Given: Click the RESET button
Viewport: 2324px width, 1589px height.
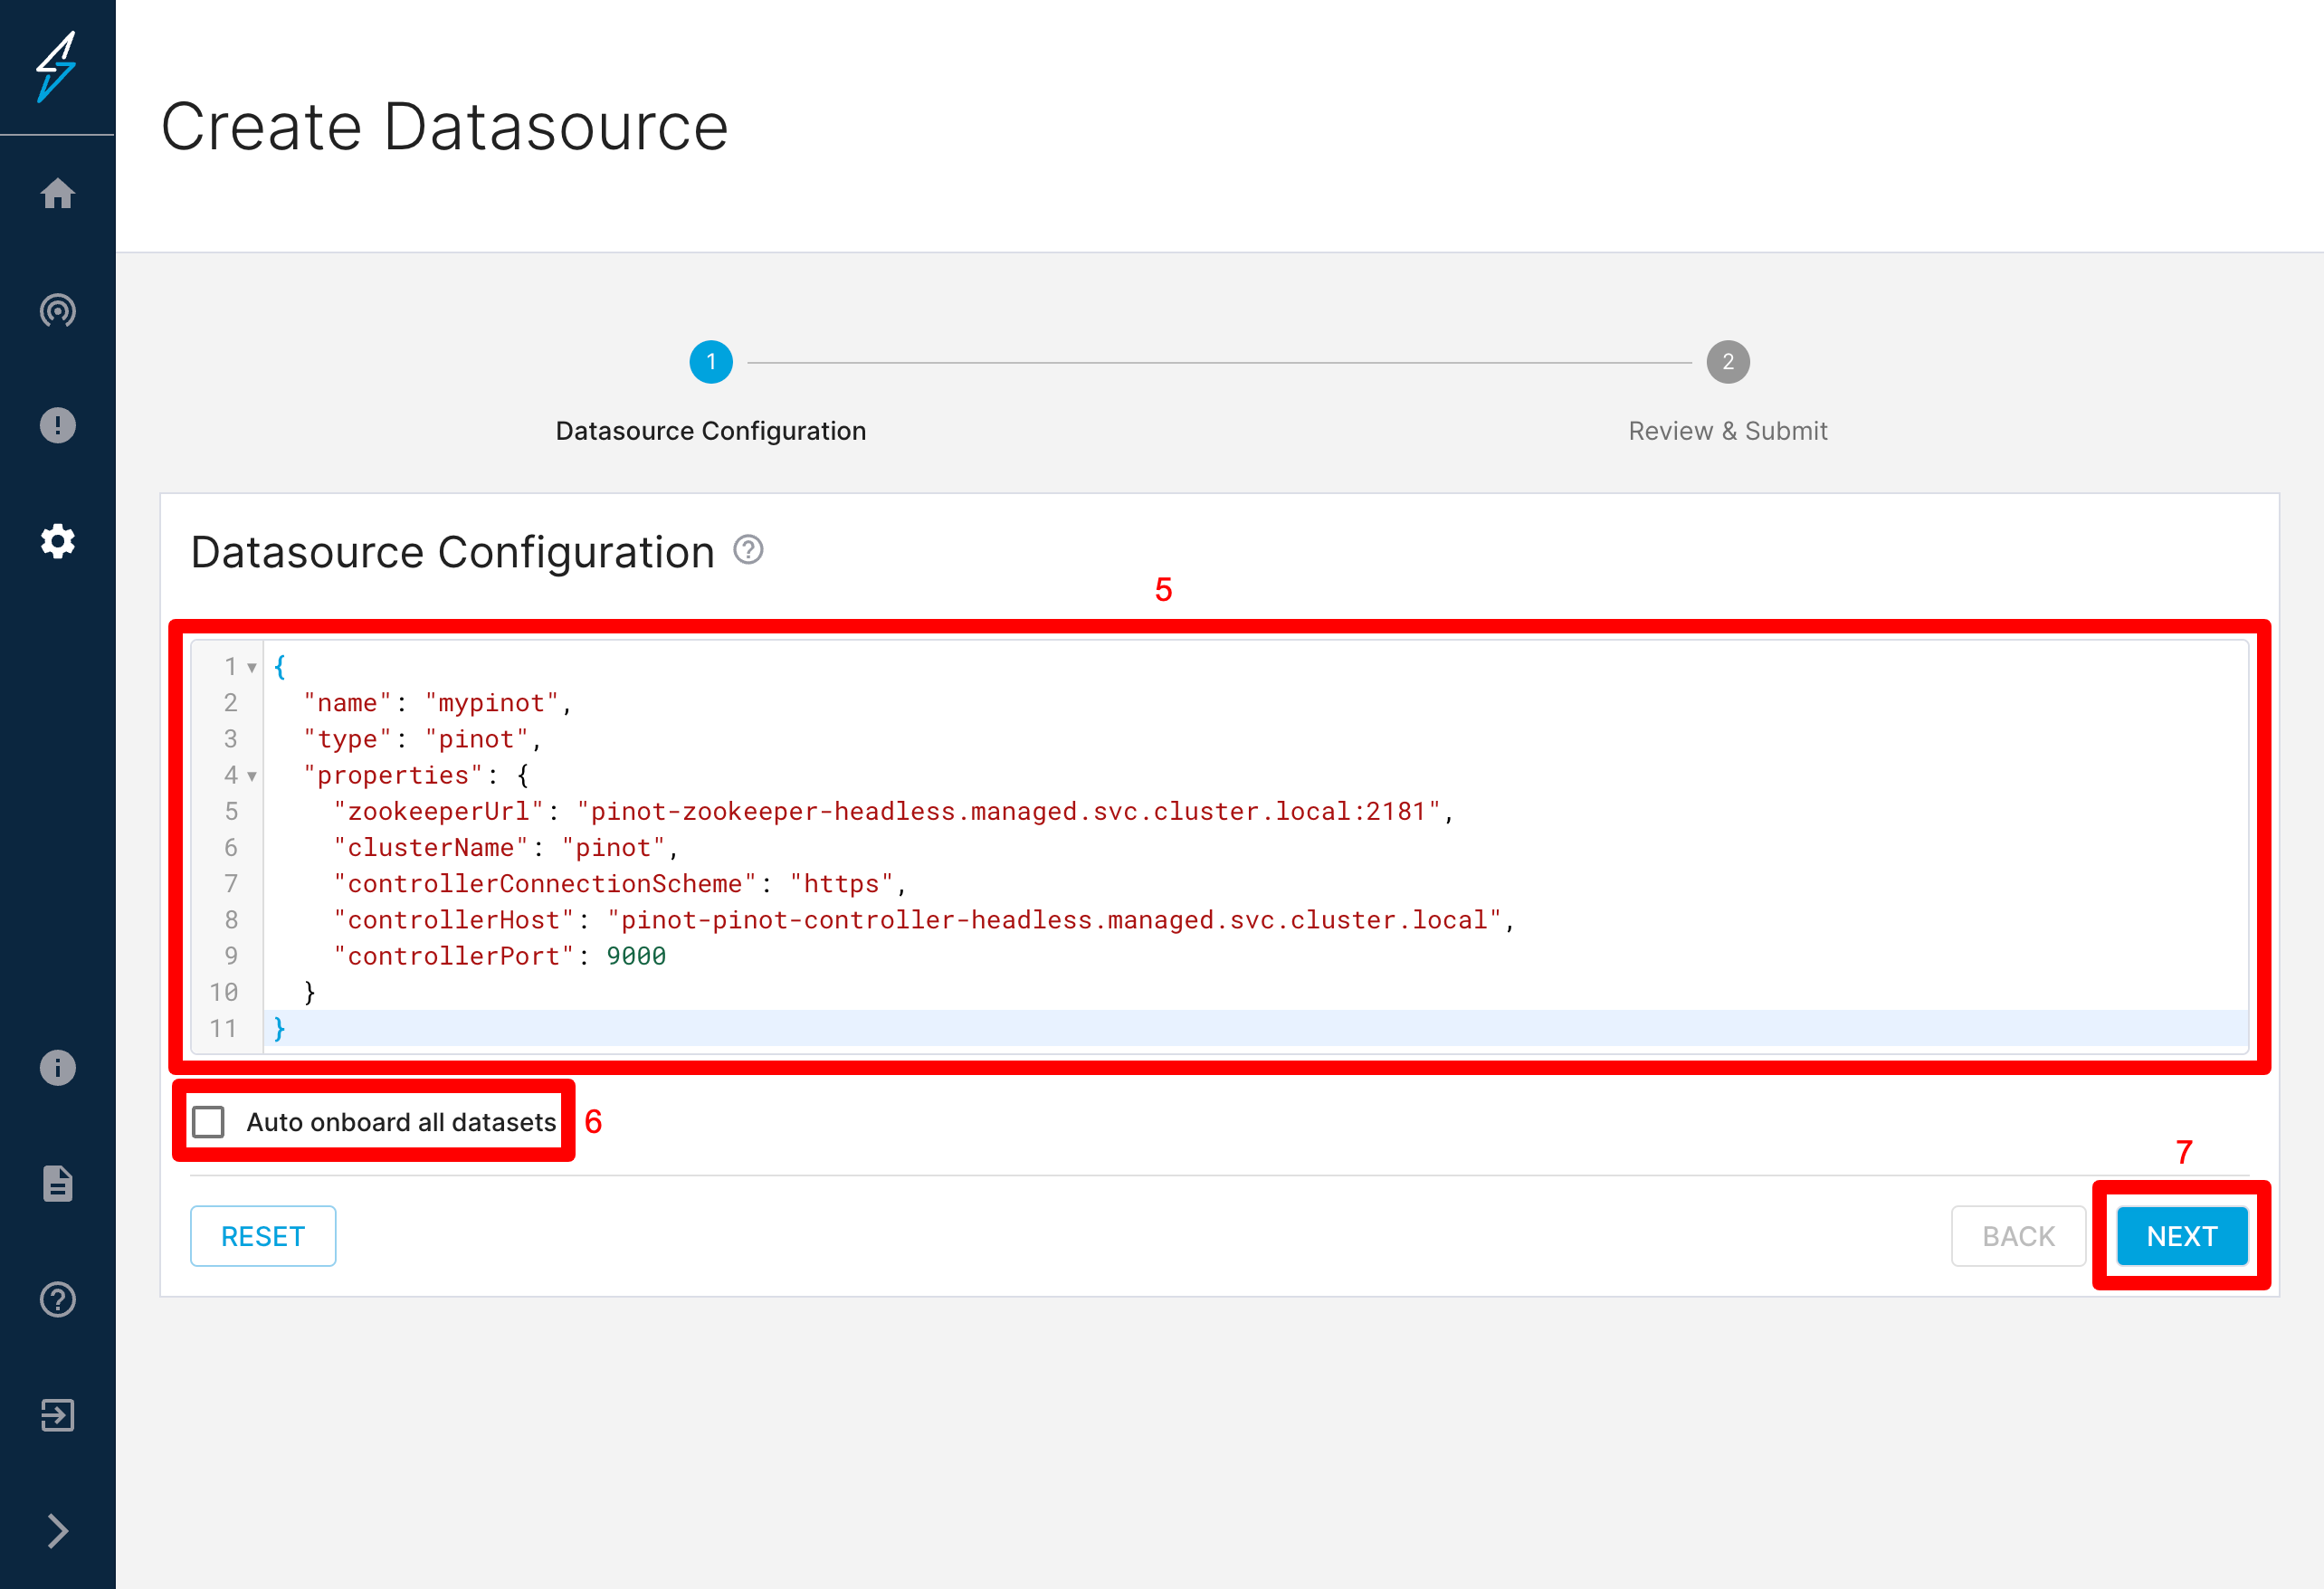Looking at the screenshot, I should pos(262,1236).
